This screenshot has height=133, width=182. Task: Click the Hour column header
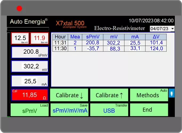(x=60, y=37)
